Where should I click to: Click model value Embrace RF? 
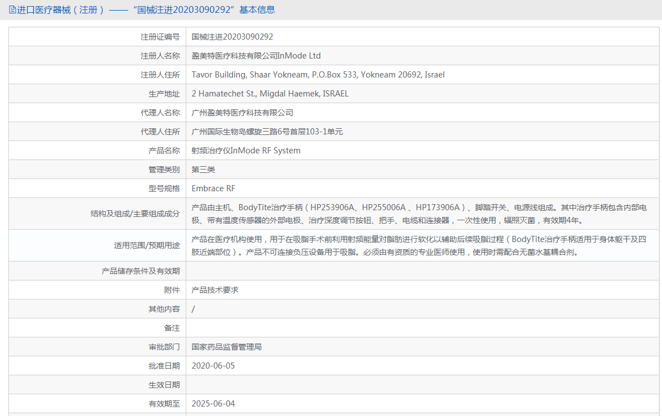point(213,188)
